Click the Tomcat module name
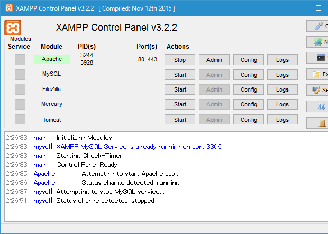The height and width of the screenshot is (234, 328). [52, 120]
